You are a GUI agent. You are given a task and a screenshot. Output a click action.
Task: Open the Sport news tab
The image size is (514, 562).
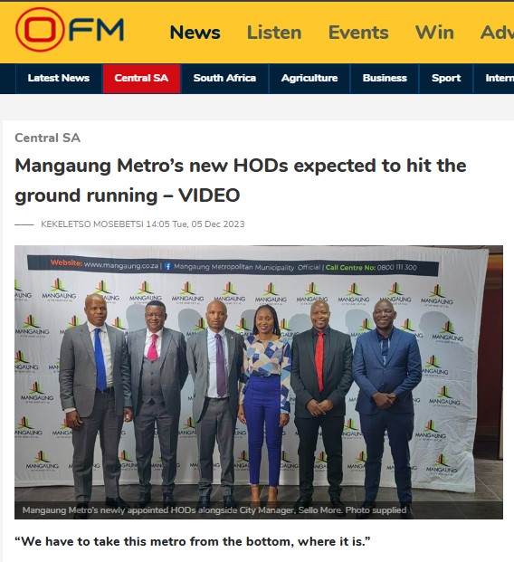point(446,79)
